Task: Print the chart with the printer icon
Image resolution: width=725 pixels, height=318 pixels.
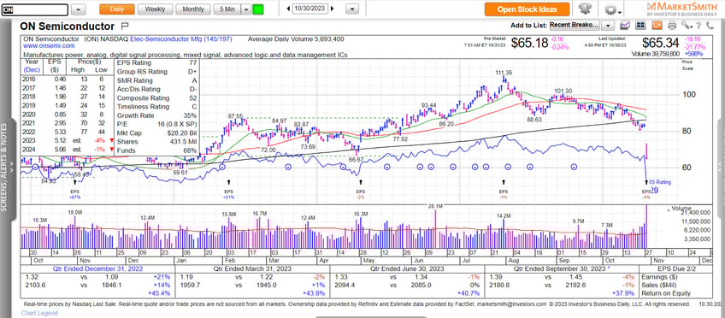Action: coord(672,26)
